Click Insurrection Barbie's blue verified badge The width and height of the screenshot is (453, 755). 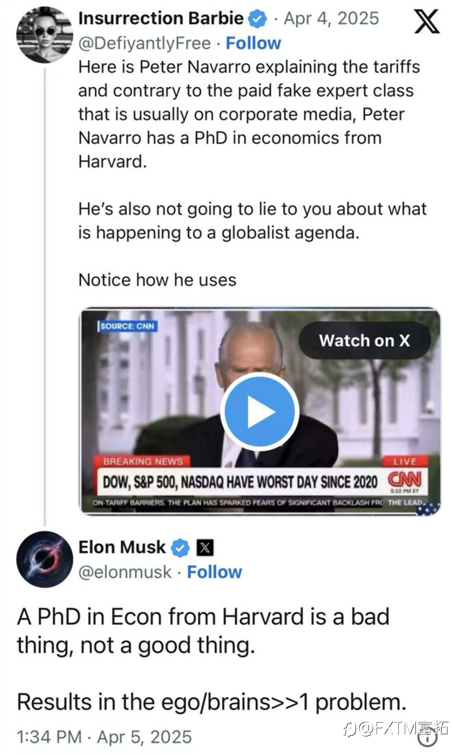[258, 20]
